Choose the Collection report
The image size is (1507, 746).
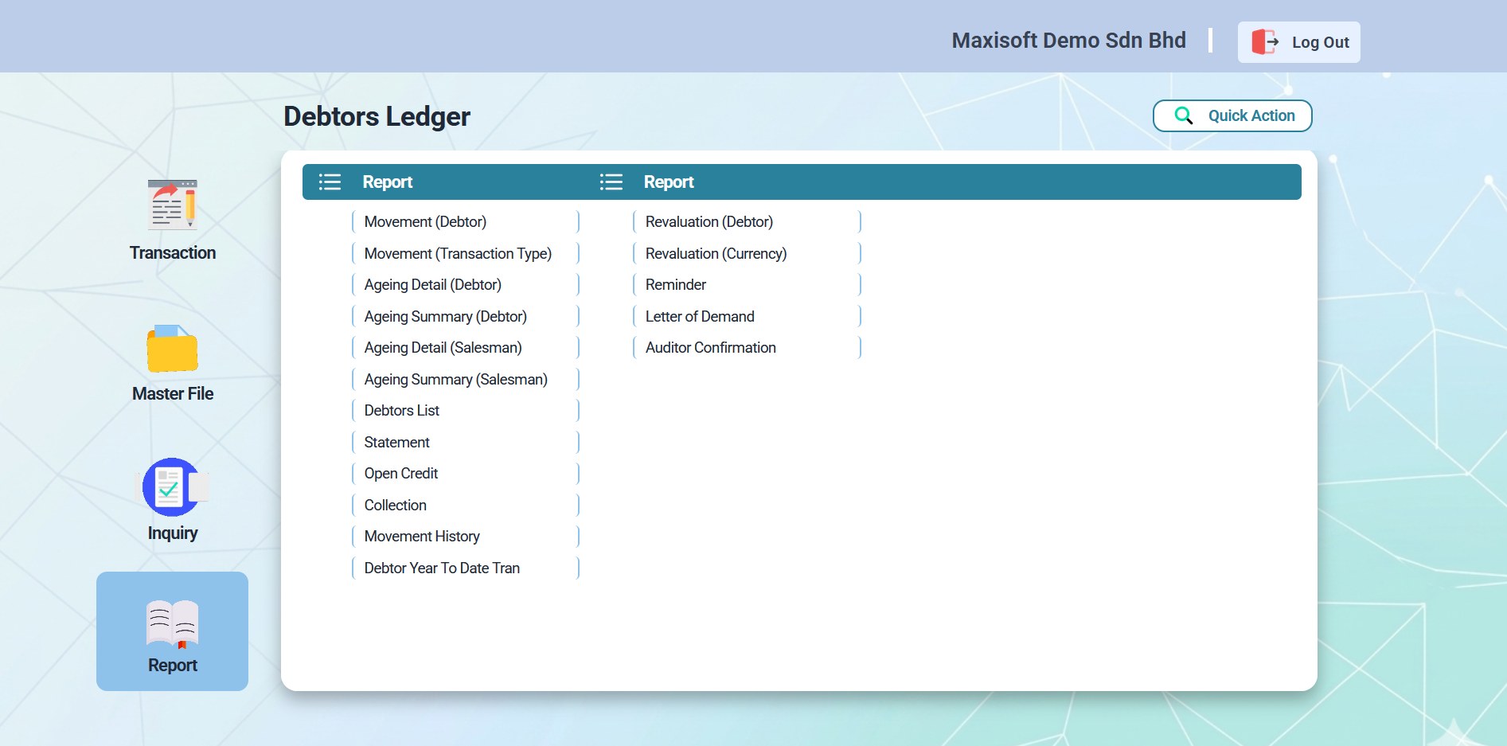(x=466, y=505)
